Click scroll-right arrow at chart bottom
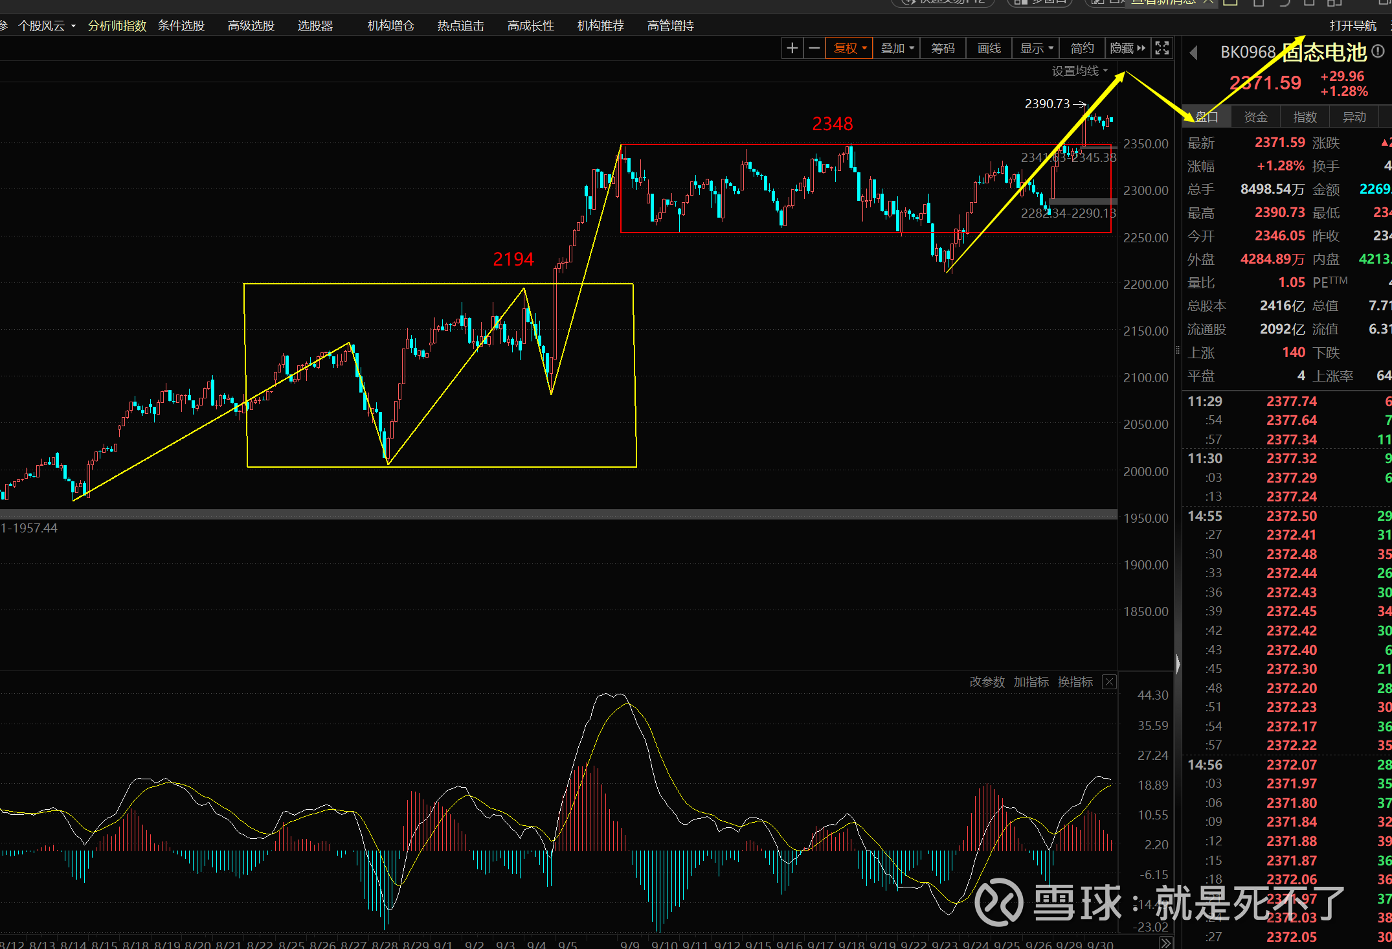The image size is (1392, 949). click(x=1165, y=943)
